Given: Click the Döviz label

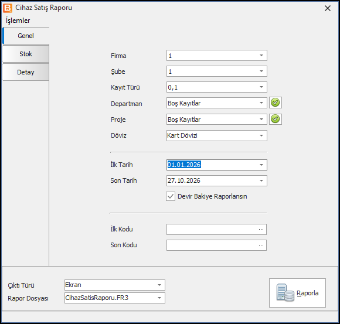Looking at the screenshot, I should (x=118, y=135).
